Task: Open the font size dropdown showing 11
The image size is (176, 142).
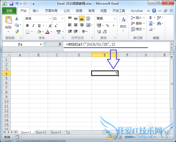Action: tap(62, 19)
